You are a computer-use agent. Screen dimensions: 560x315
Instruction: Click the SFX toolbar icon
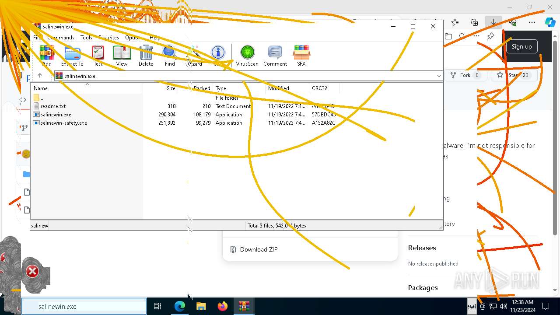pyautogui.click(x=301, y=56)
